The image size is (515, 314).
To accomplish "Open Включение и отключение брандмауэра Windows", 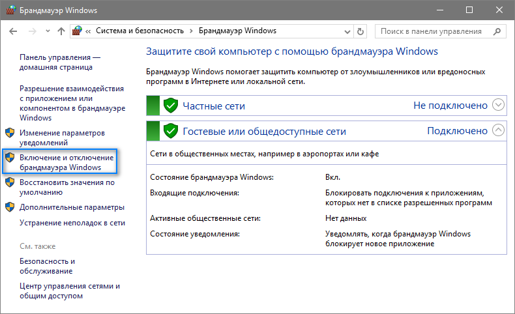I will coord(66,162).
